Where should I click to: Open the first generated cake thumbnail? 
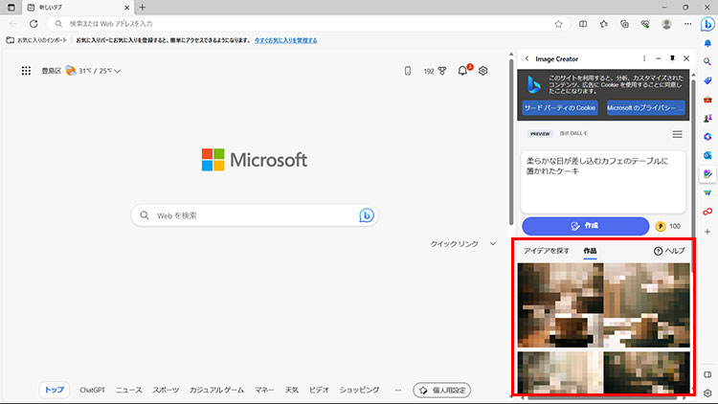pyautogui.click(x=559, y=304)
